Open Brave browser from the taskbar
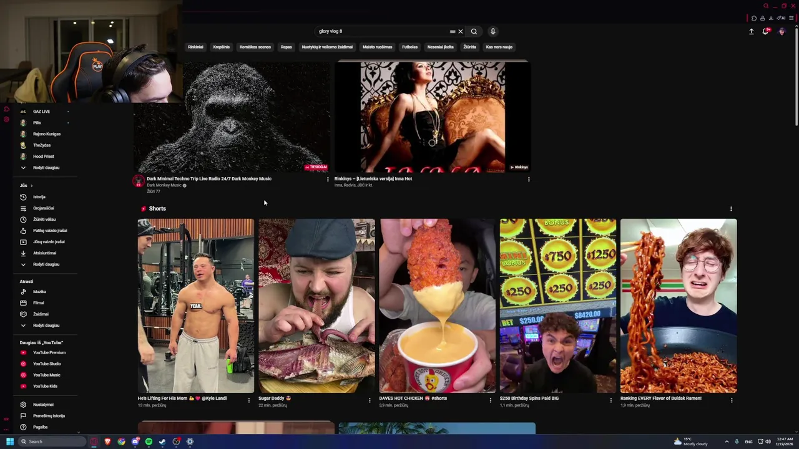 [x=107, y=442]
